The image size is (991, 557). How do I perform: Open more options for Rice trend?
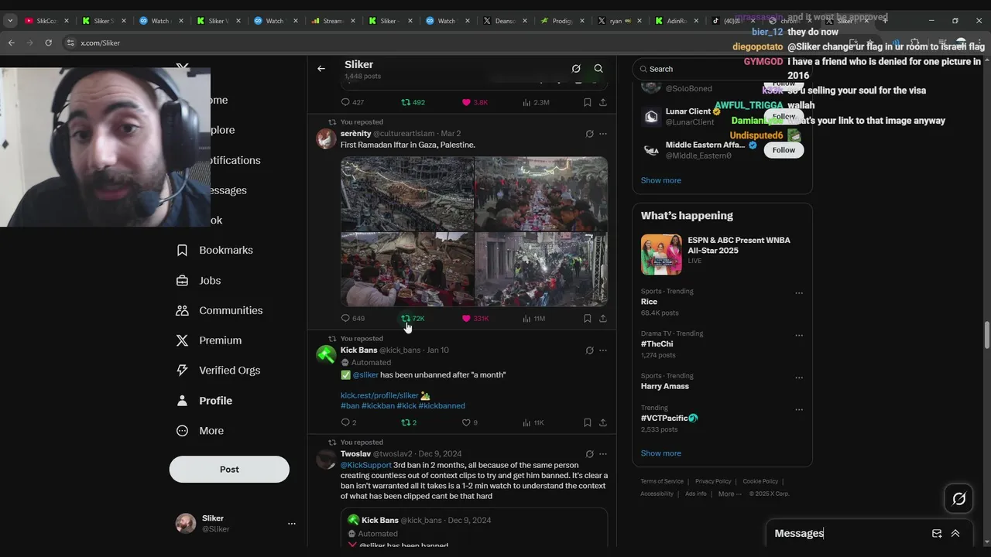799,294
